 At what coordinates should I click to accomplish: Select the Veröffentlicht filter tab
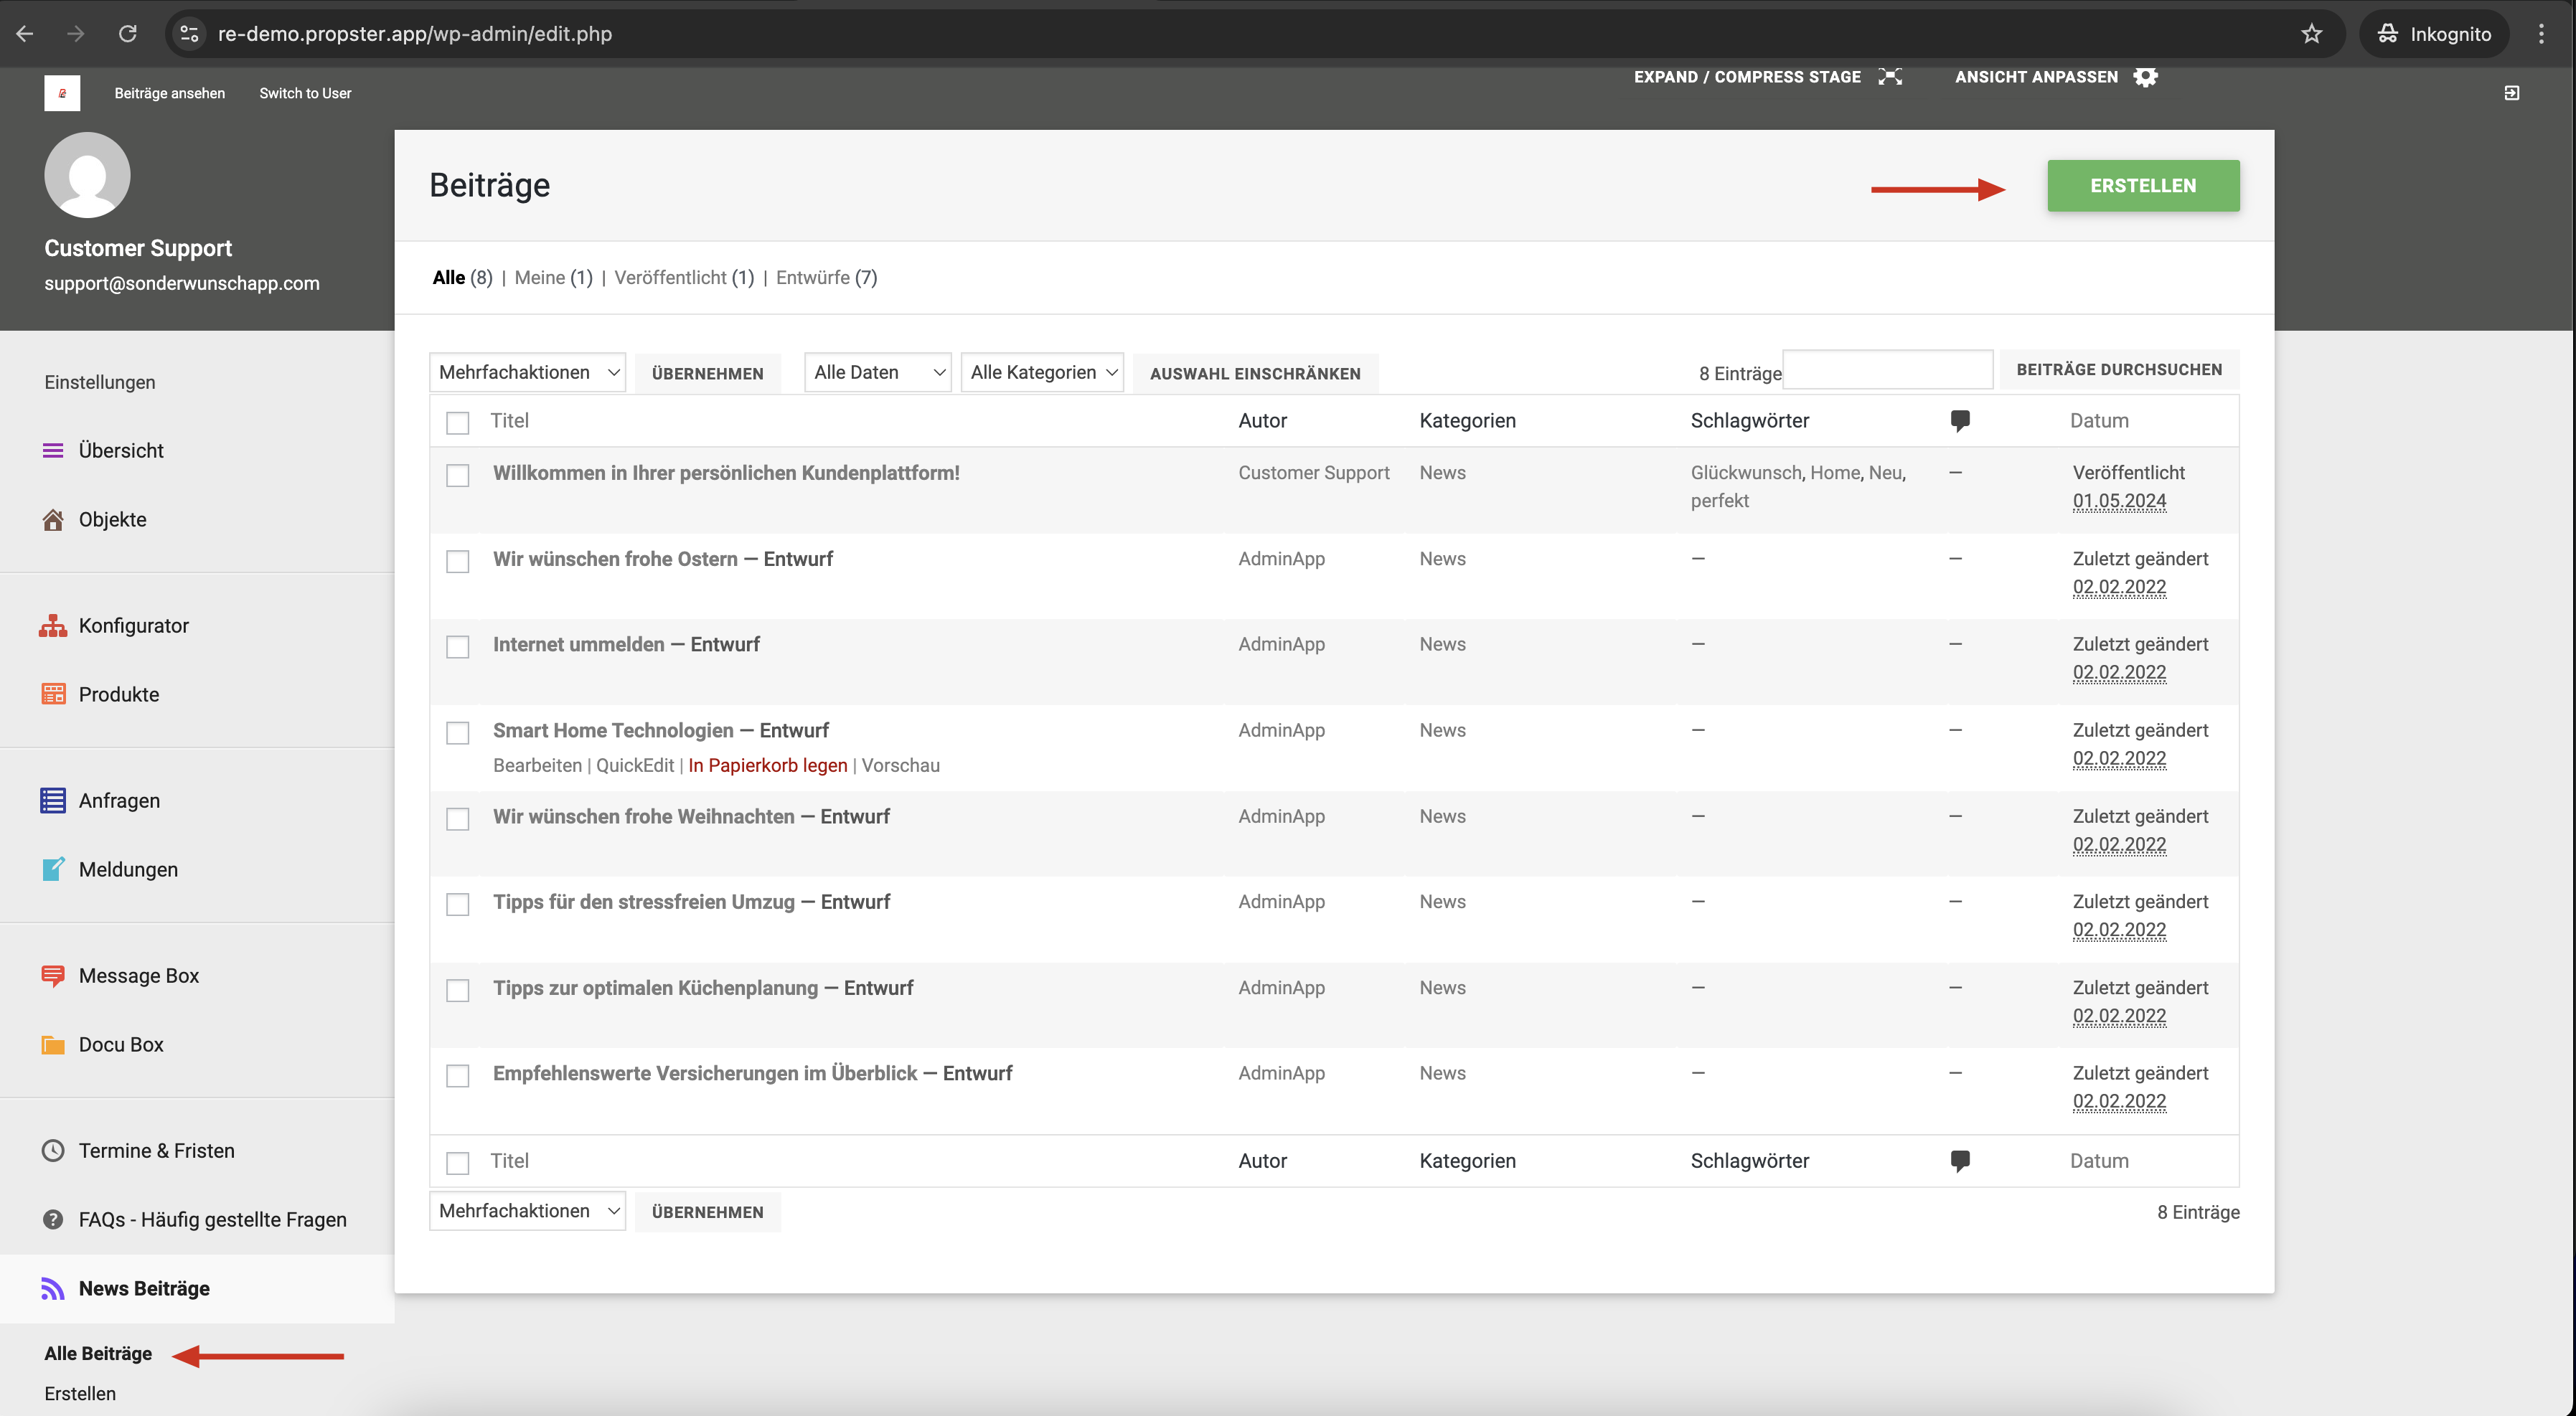click(x=670, y=278)
